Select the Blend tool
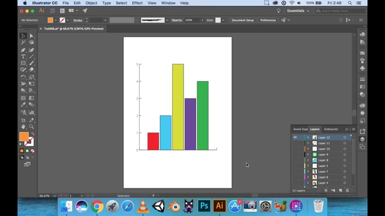Image resolution: width=385 pixels, height=216 pixels. [x=31, y=104]
